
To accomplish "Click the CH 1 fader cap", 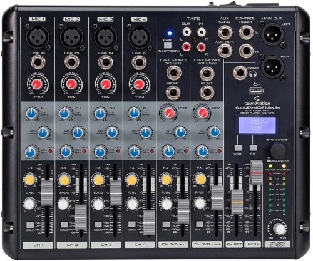I will (47, 193).
